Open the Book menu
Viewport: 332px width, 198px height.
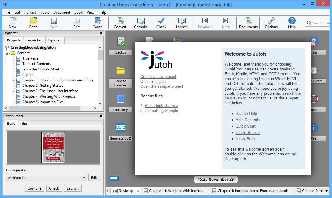(78, 12)
